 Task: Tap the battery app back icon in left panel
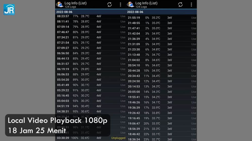click(59, 5)
